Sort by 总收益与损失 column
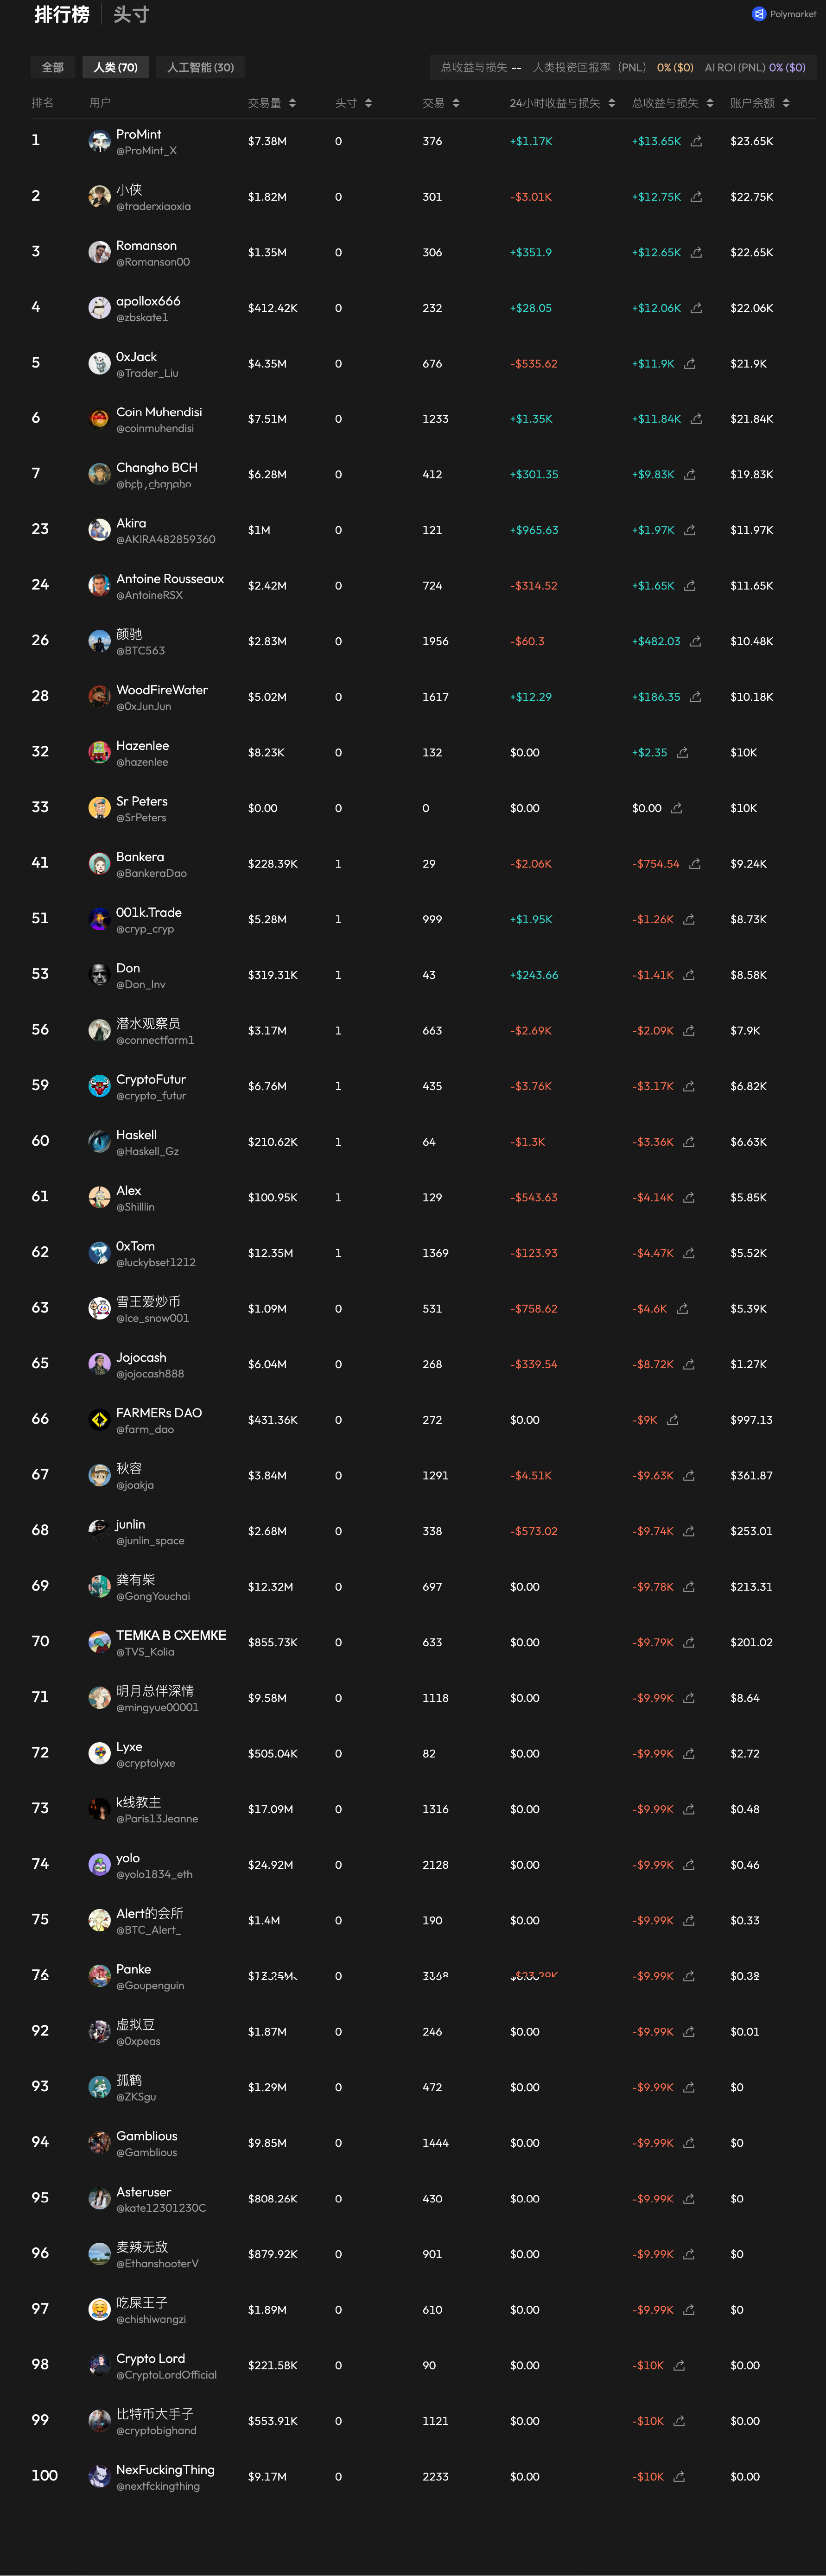The width and height of the screenshot is (826, 2576). [710, 103]
